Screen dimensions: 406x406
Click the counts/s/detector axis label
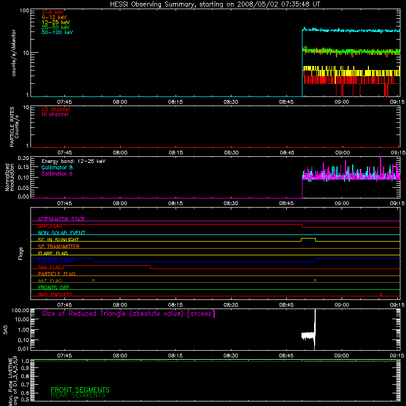[x=14, y=53]
